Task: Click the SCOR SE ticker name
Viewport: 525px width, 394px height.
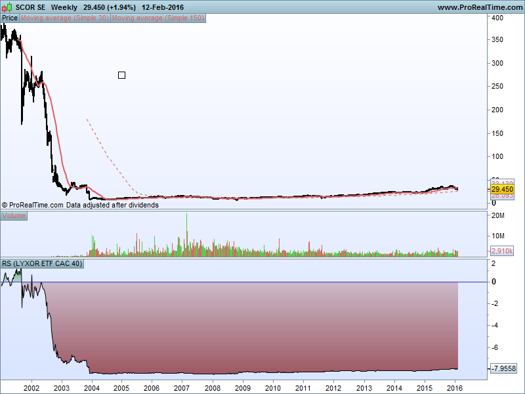Action: point(30,7)
